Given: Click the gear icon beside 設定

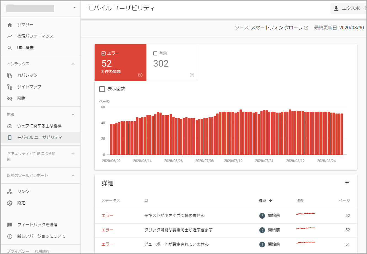Looking at the screenshot, I should point(10,203).
